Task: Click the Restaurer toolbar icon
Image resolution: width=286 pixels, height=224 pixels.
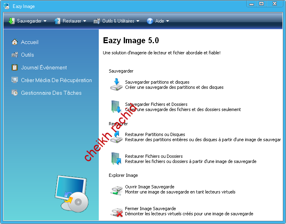Action: [x=57, y=21]
